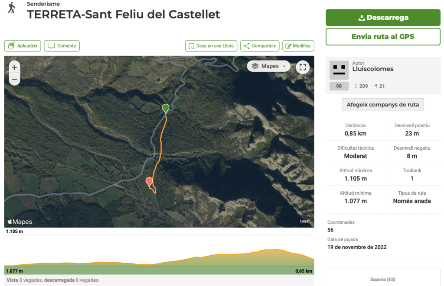The image size is (444, 286).
Task: Click the red end marker on map
Action: (x=149, y=181)
